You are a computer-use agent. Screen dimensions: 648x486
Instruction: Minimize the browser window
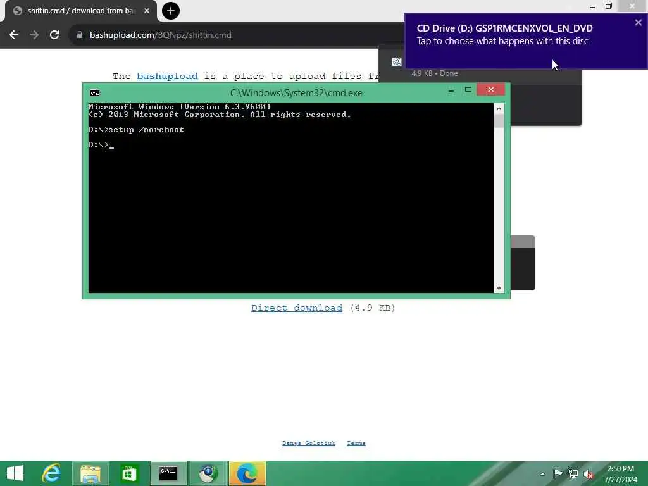pyautogui.click(x=592, y=6)
